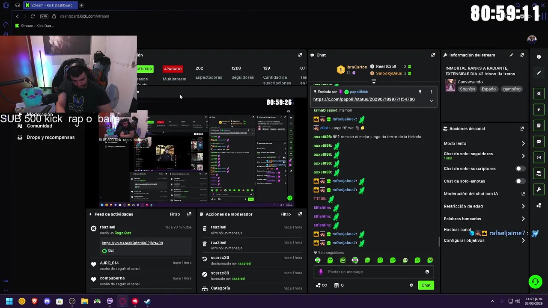Toggle the chat bubble sidebar icon
This screenshot has height=308, width=548.
pyautogui.click(x=539, y=142)
